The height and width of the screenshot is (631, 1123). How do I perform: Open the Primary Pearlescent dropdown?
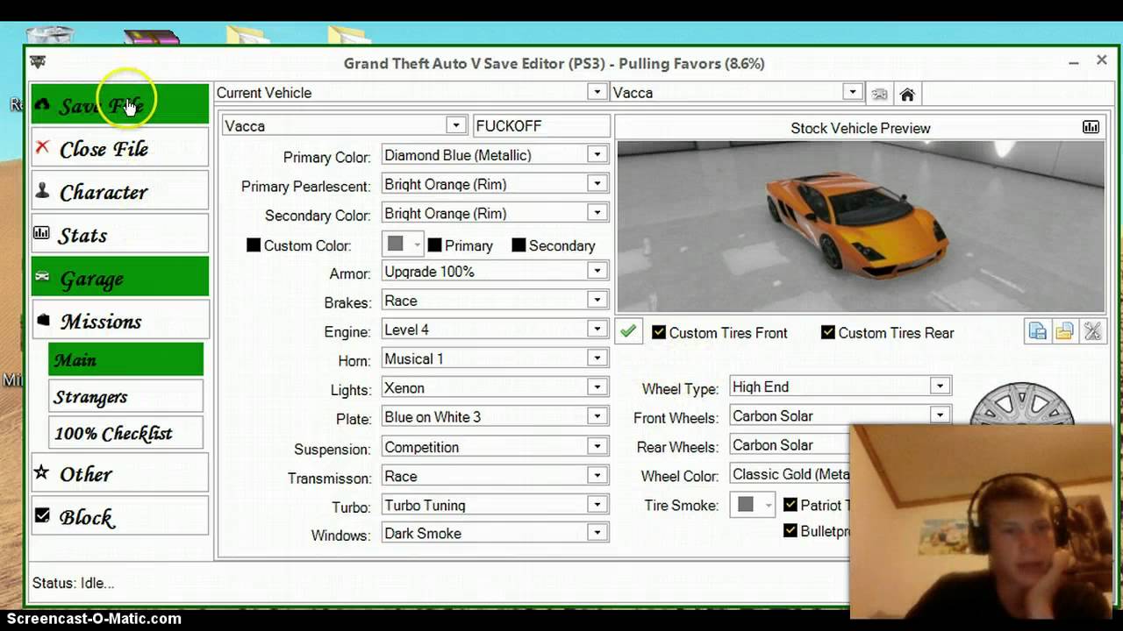tap(597, 184)
